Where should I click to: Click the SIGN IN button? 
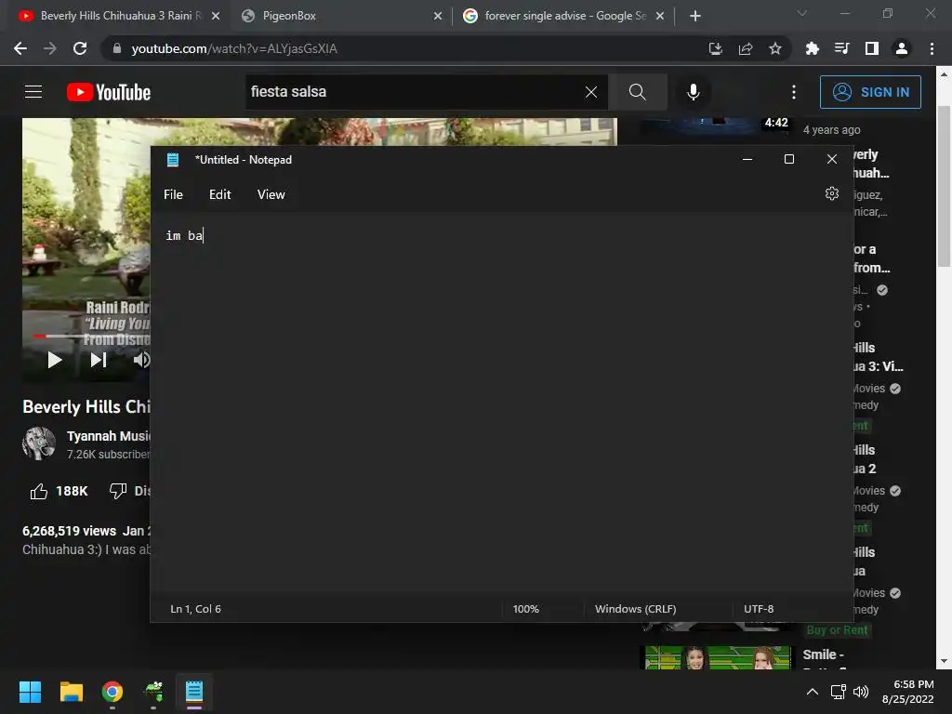coord(870,92)
